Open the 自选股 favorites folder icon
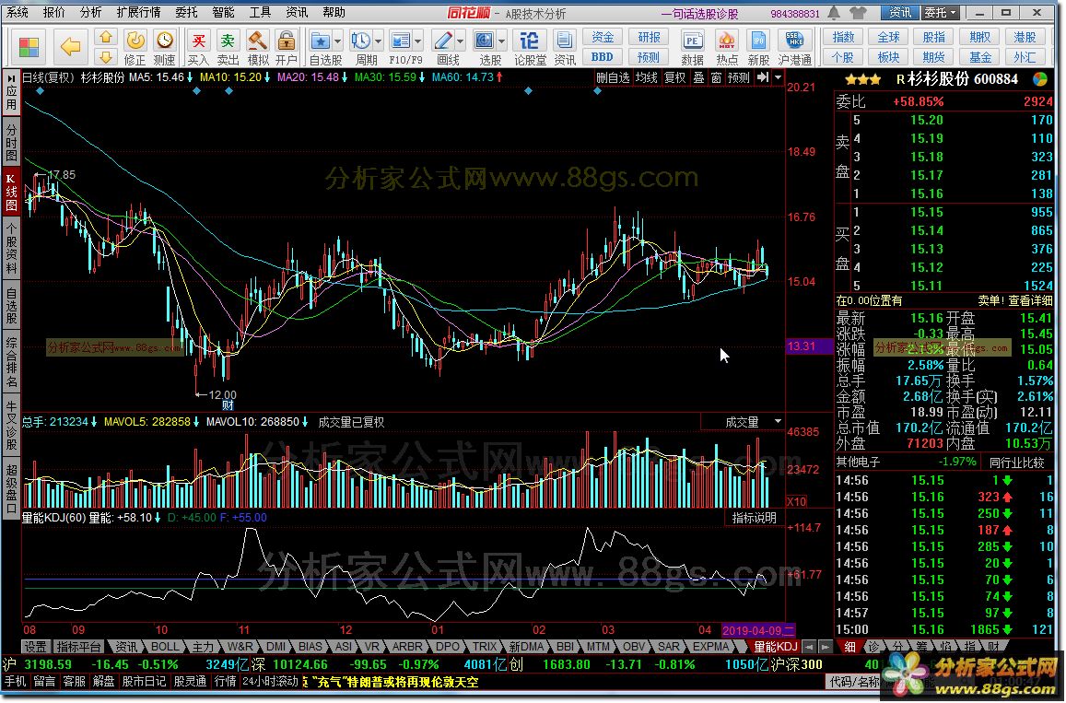Screen dimensions: 1066x703 coord(320,41)
